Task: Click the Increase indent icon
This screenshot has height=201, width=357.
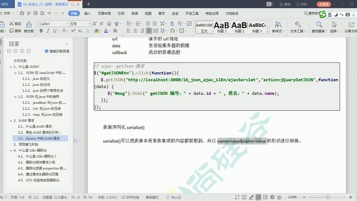Action: point(155,23)
